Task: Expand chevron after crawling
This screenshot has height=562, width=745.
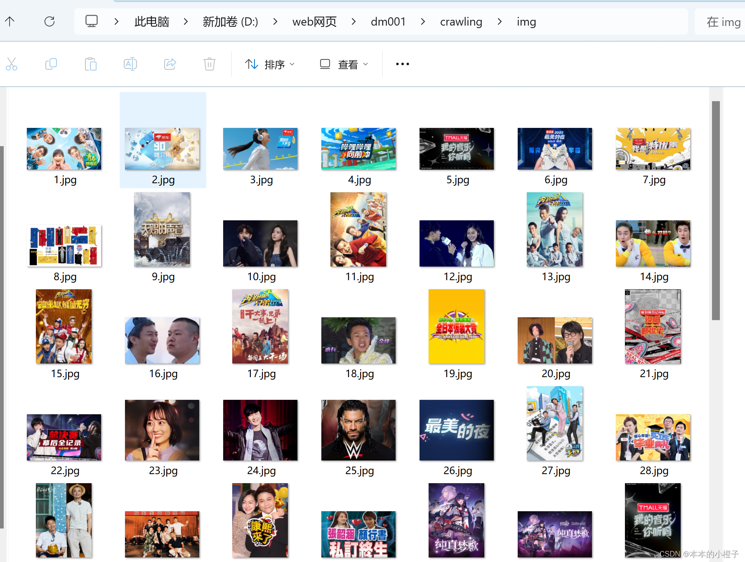Action: point(500,21)
